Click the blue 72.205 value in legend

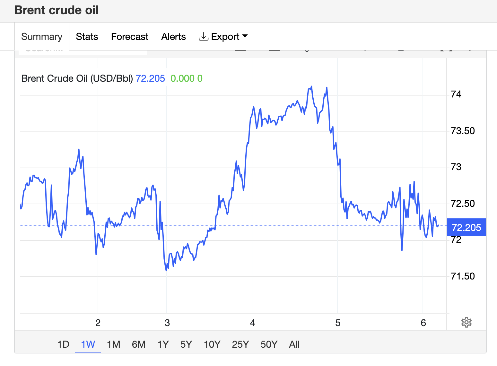click(150, 78)
